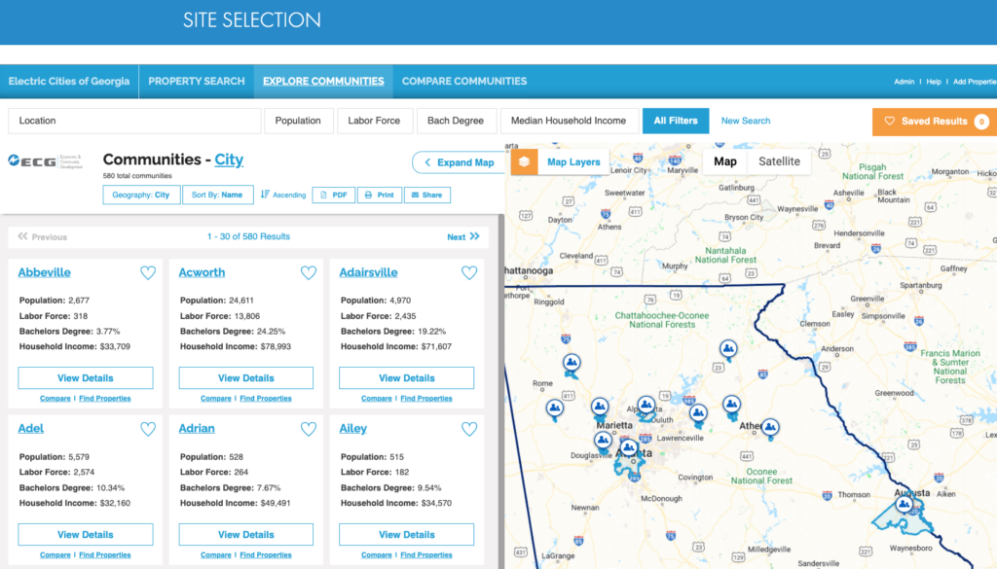Expand the Population filter
997x569 pixels.
[298, 121]
